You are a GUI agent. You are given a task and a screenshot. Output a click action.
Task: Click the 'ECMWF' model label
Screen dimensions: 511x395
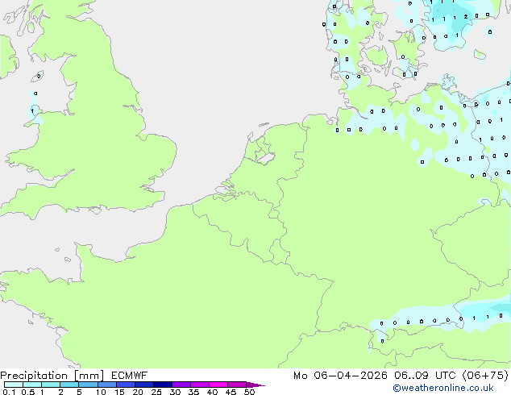coord(130,376)
